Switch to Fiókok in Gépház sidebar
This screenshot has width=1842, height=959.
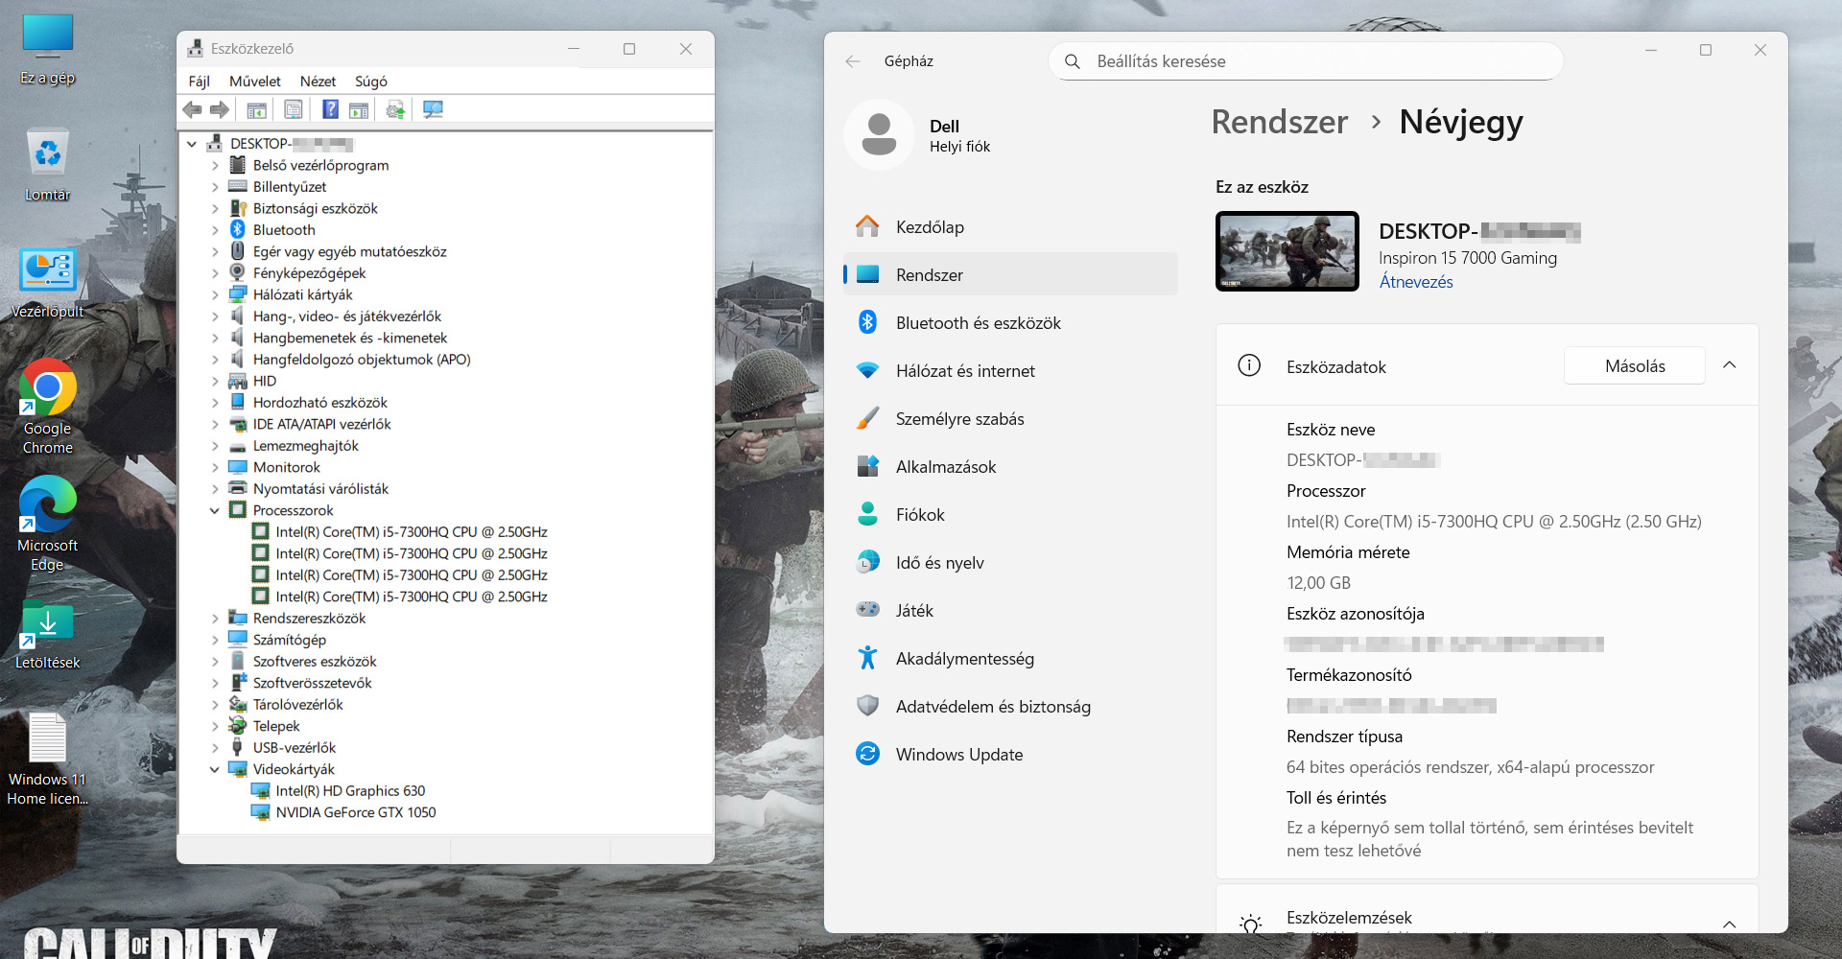[1010, 515]
